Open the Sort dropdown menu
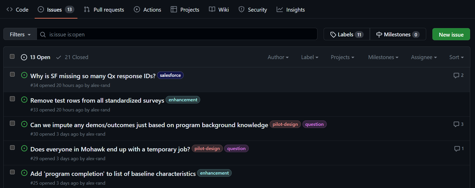This screenshot has height=188, width=475. [x=456, y=57]
